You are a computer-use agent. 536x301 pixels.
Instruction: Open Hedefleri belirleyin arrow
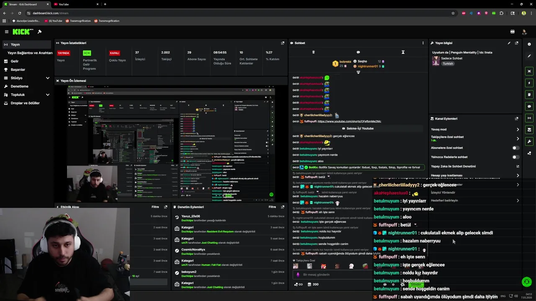518,201
